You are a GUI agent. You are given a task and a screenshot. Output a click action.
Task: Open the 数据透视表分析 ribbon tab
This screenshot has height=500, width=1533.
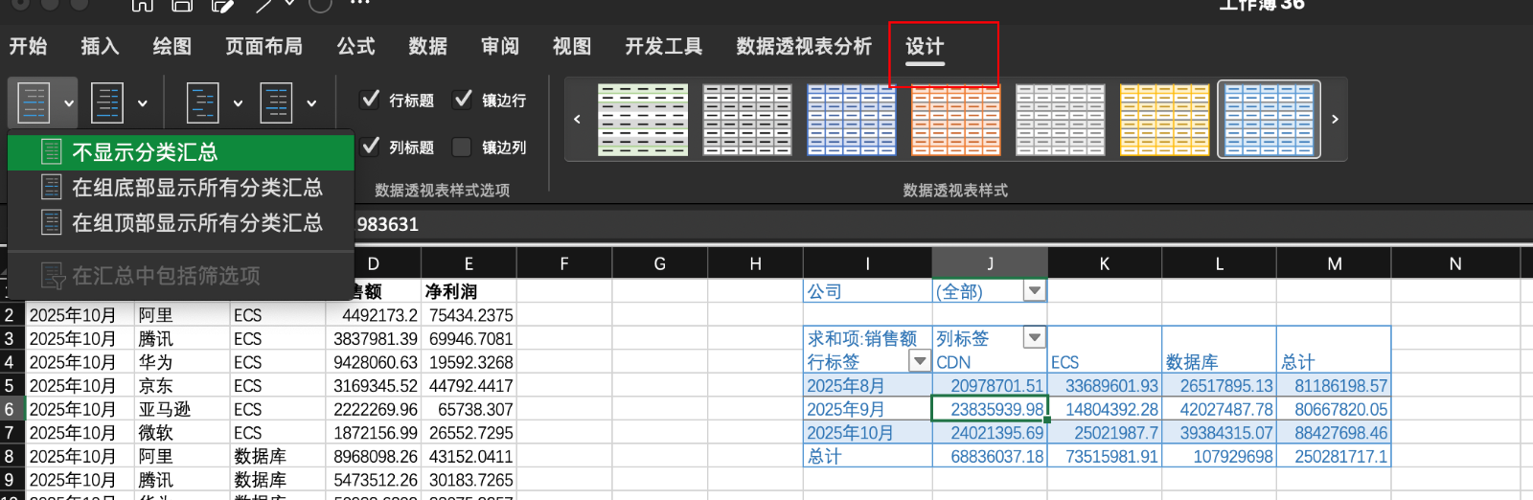[x=804, y=46]
